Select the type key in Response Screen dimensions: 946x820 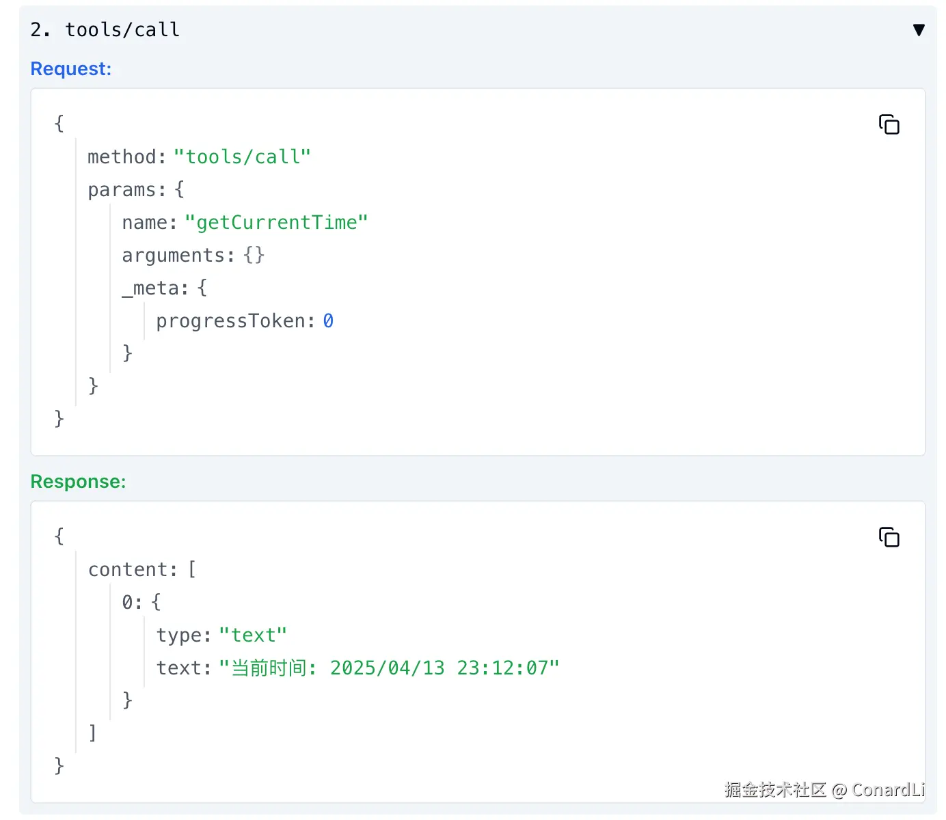[x=179, y=635]
